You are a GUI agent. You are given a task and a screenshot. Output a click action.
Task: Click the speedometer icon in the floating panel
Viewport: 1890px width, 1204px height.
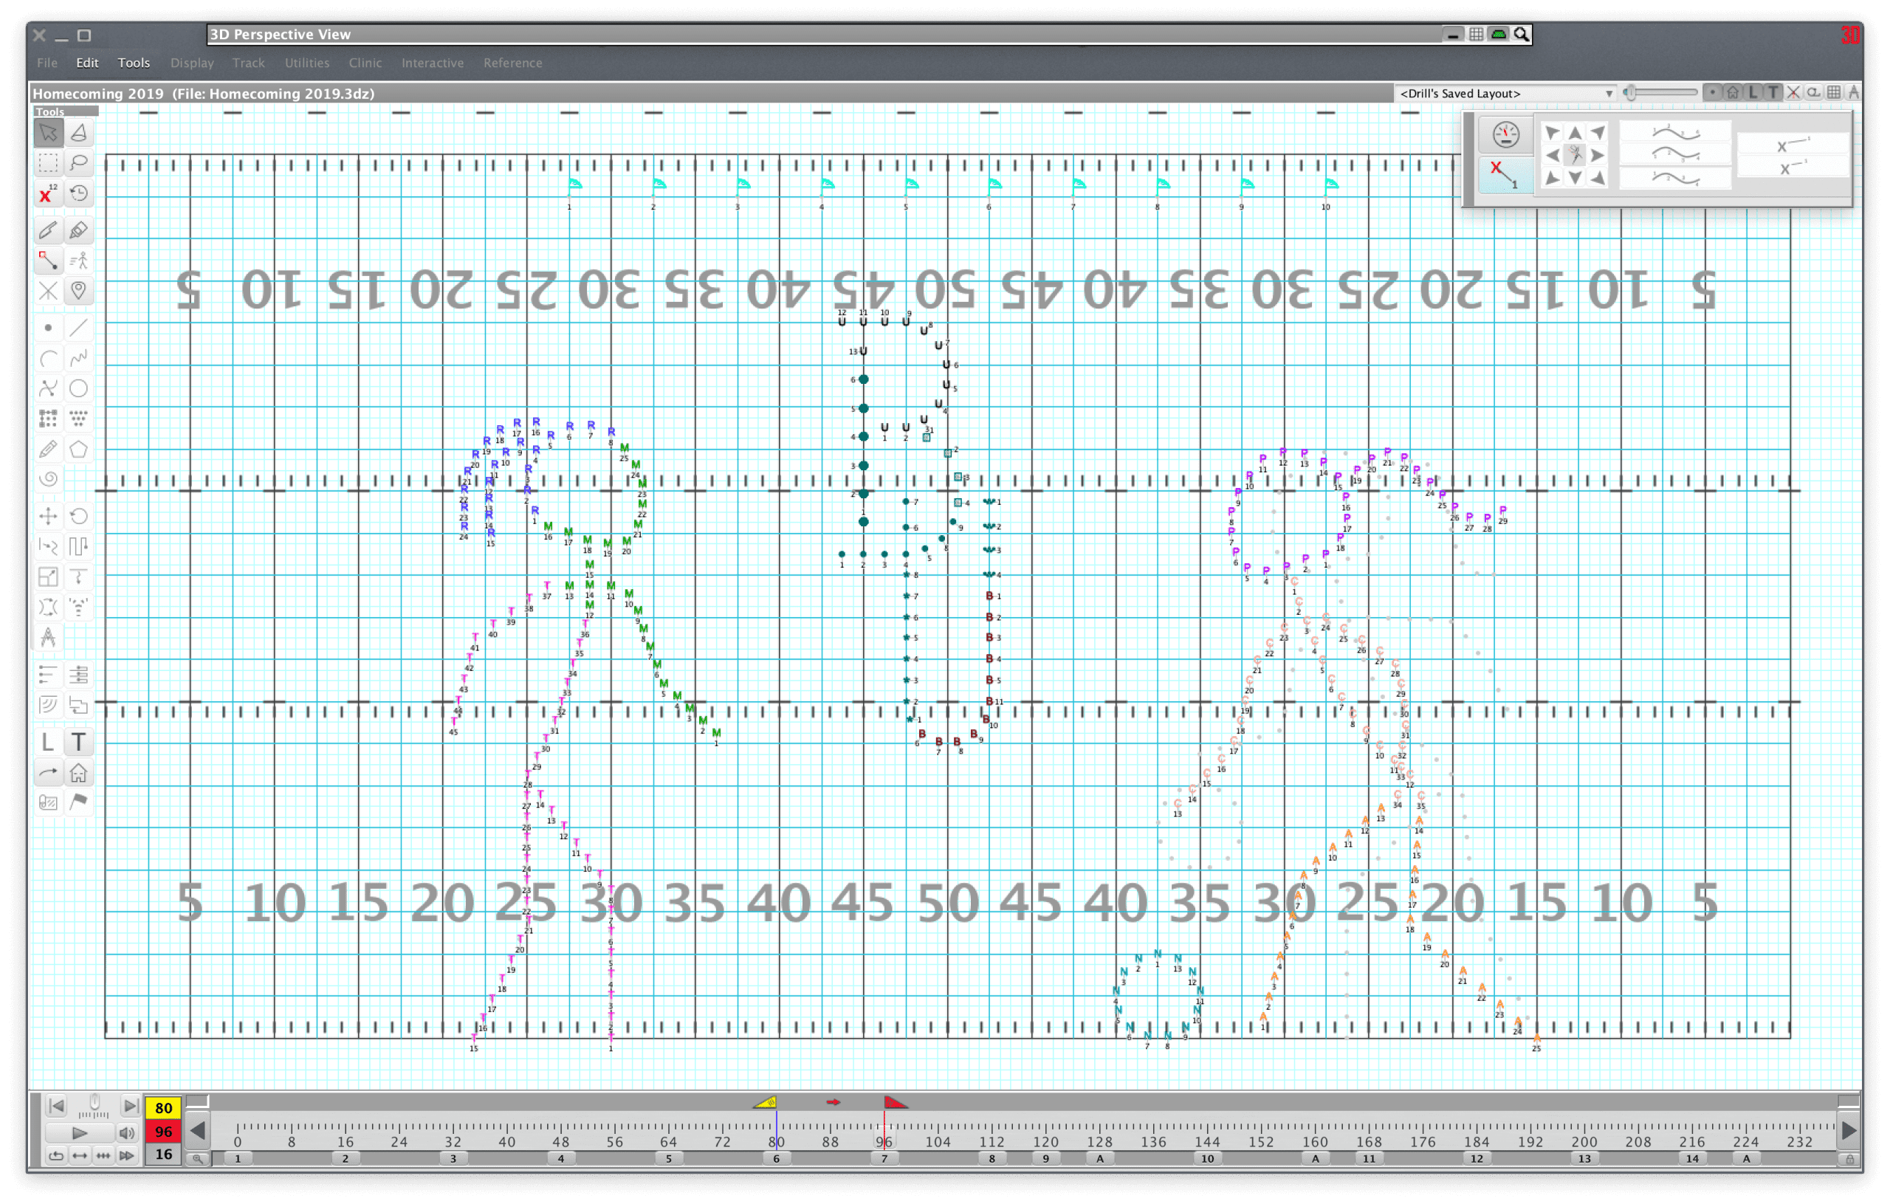click(1505, 135)
